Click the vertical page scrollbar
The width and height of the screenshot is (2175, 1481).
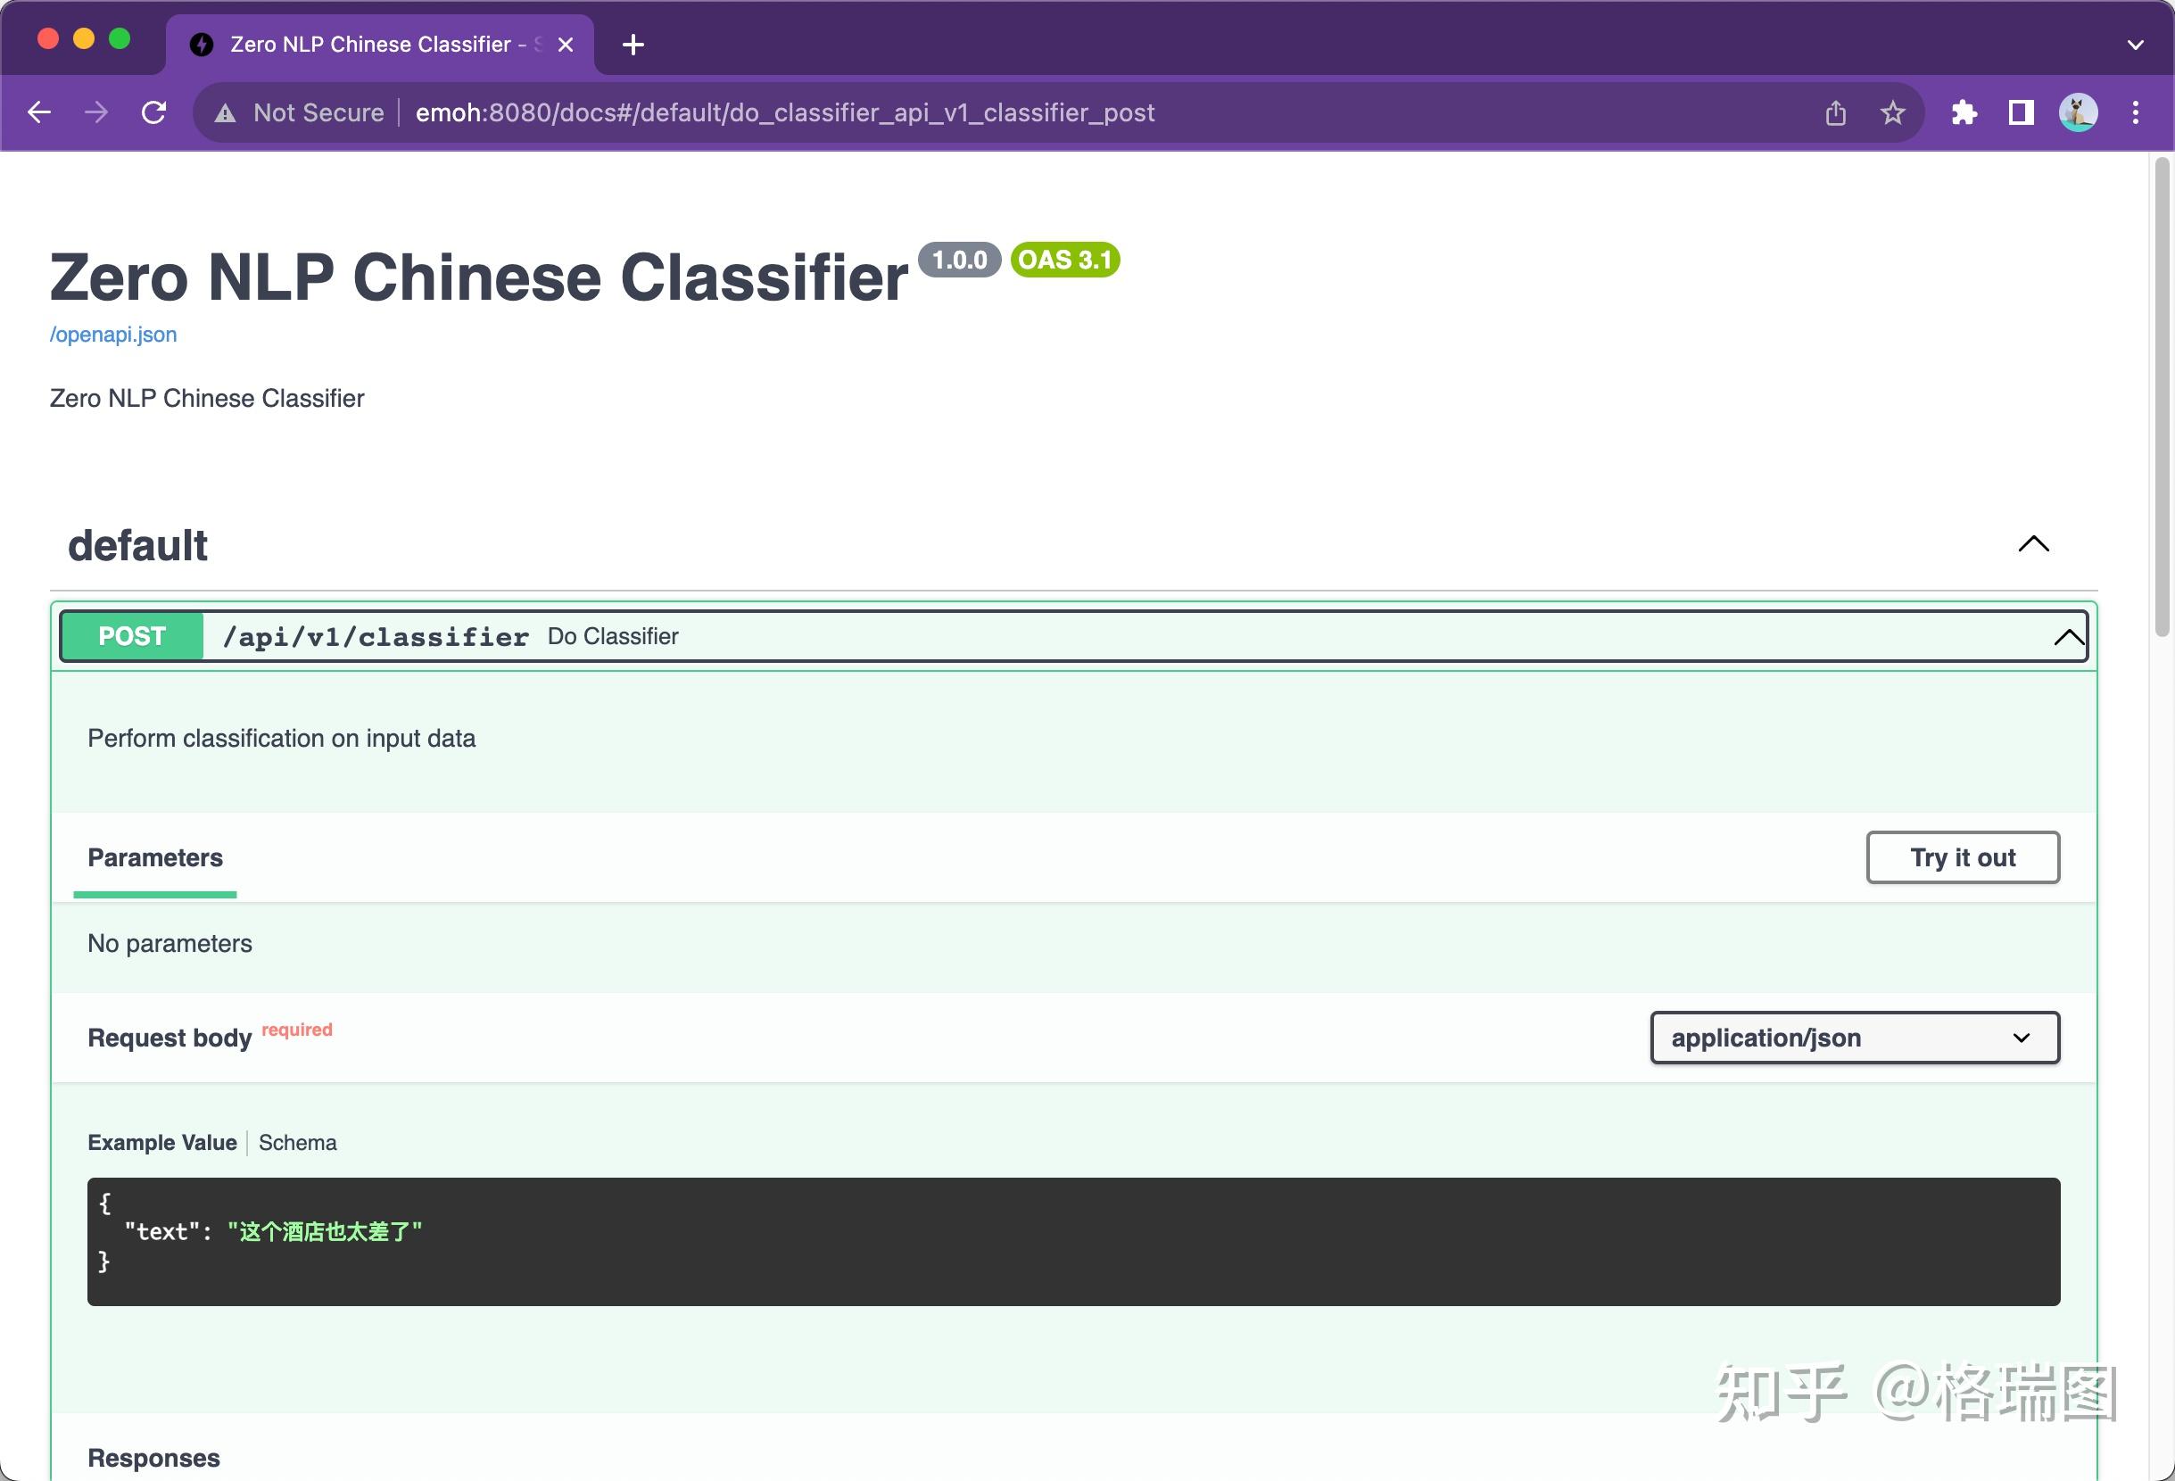2161,398
